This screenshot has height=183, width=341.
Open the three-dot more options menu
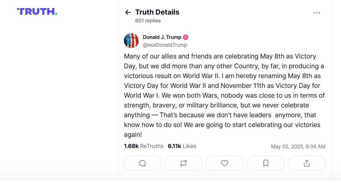click(x=317, y=13)
